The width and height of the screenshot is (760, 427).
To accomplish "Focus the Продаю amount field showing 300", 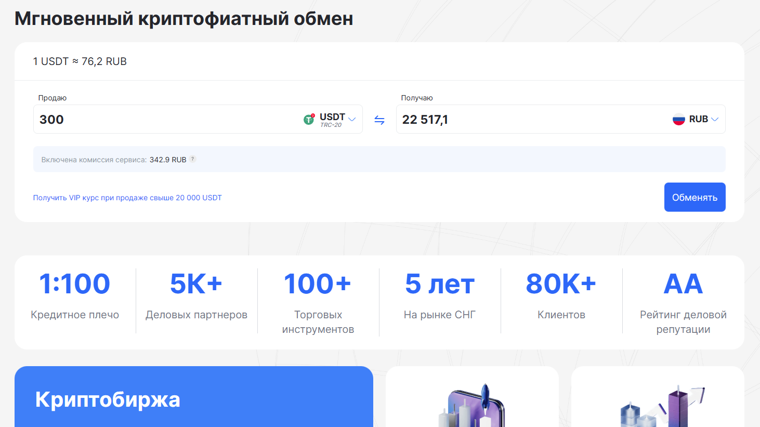I will tap(166, 120).
